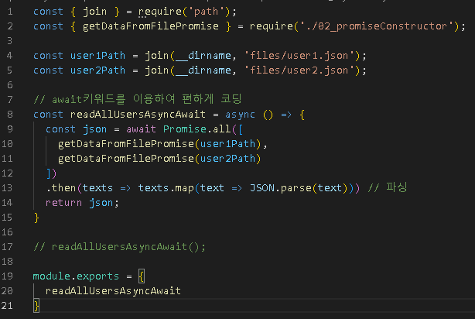The width and height of the screenshot is (475, 319).
Task: Click readAllUsersAsyncAwait export on line 20
Action: click(113, 291)
